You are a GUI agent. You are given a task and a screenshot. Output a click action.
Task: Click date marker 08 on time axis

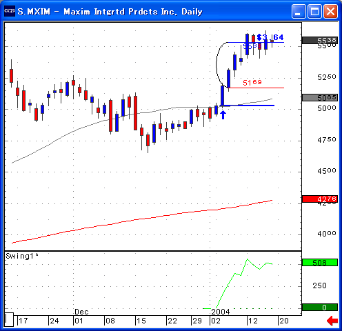pyautogui.click(x=110, y=321)
